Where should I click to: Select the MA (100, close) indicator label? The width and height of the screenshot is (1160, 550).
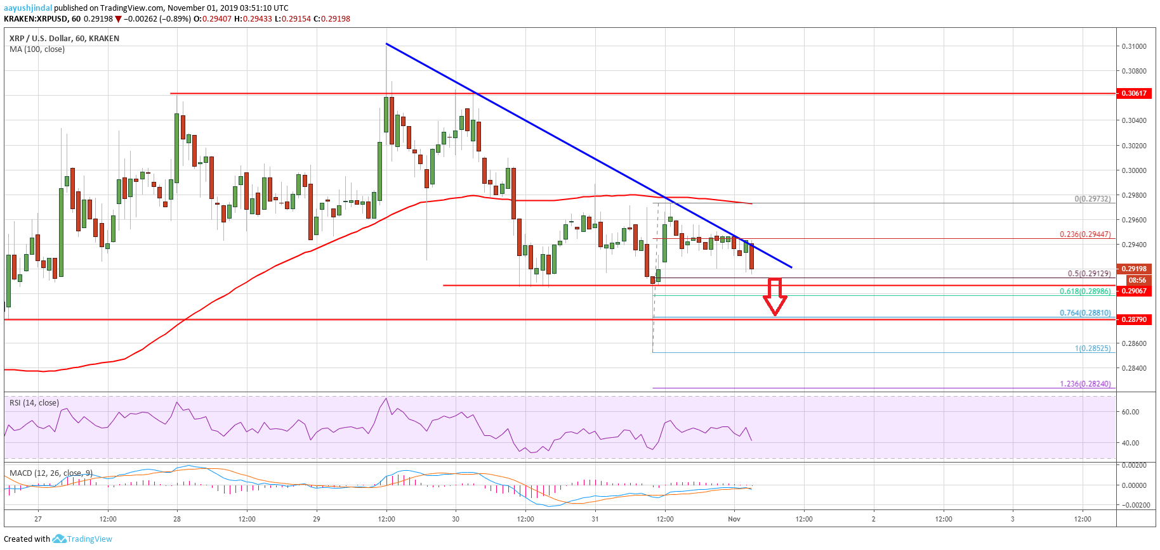(x=37, y=49)
